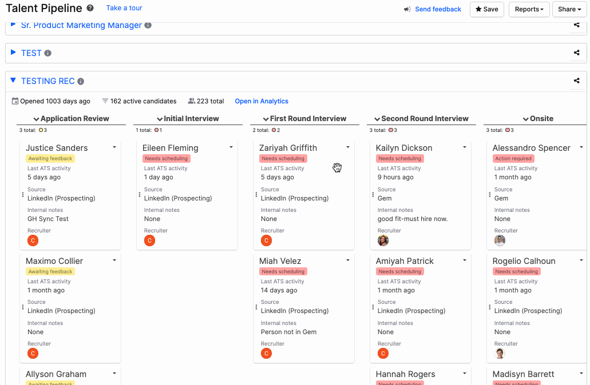Click the share icon on TEST row
The height and width of the screenshot is (385, 590).
[576, 53]
